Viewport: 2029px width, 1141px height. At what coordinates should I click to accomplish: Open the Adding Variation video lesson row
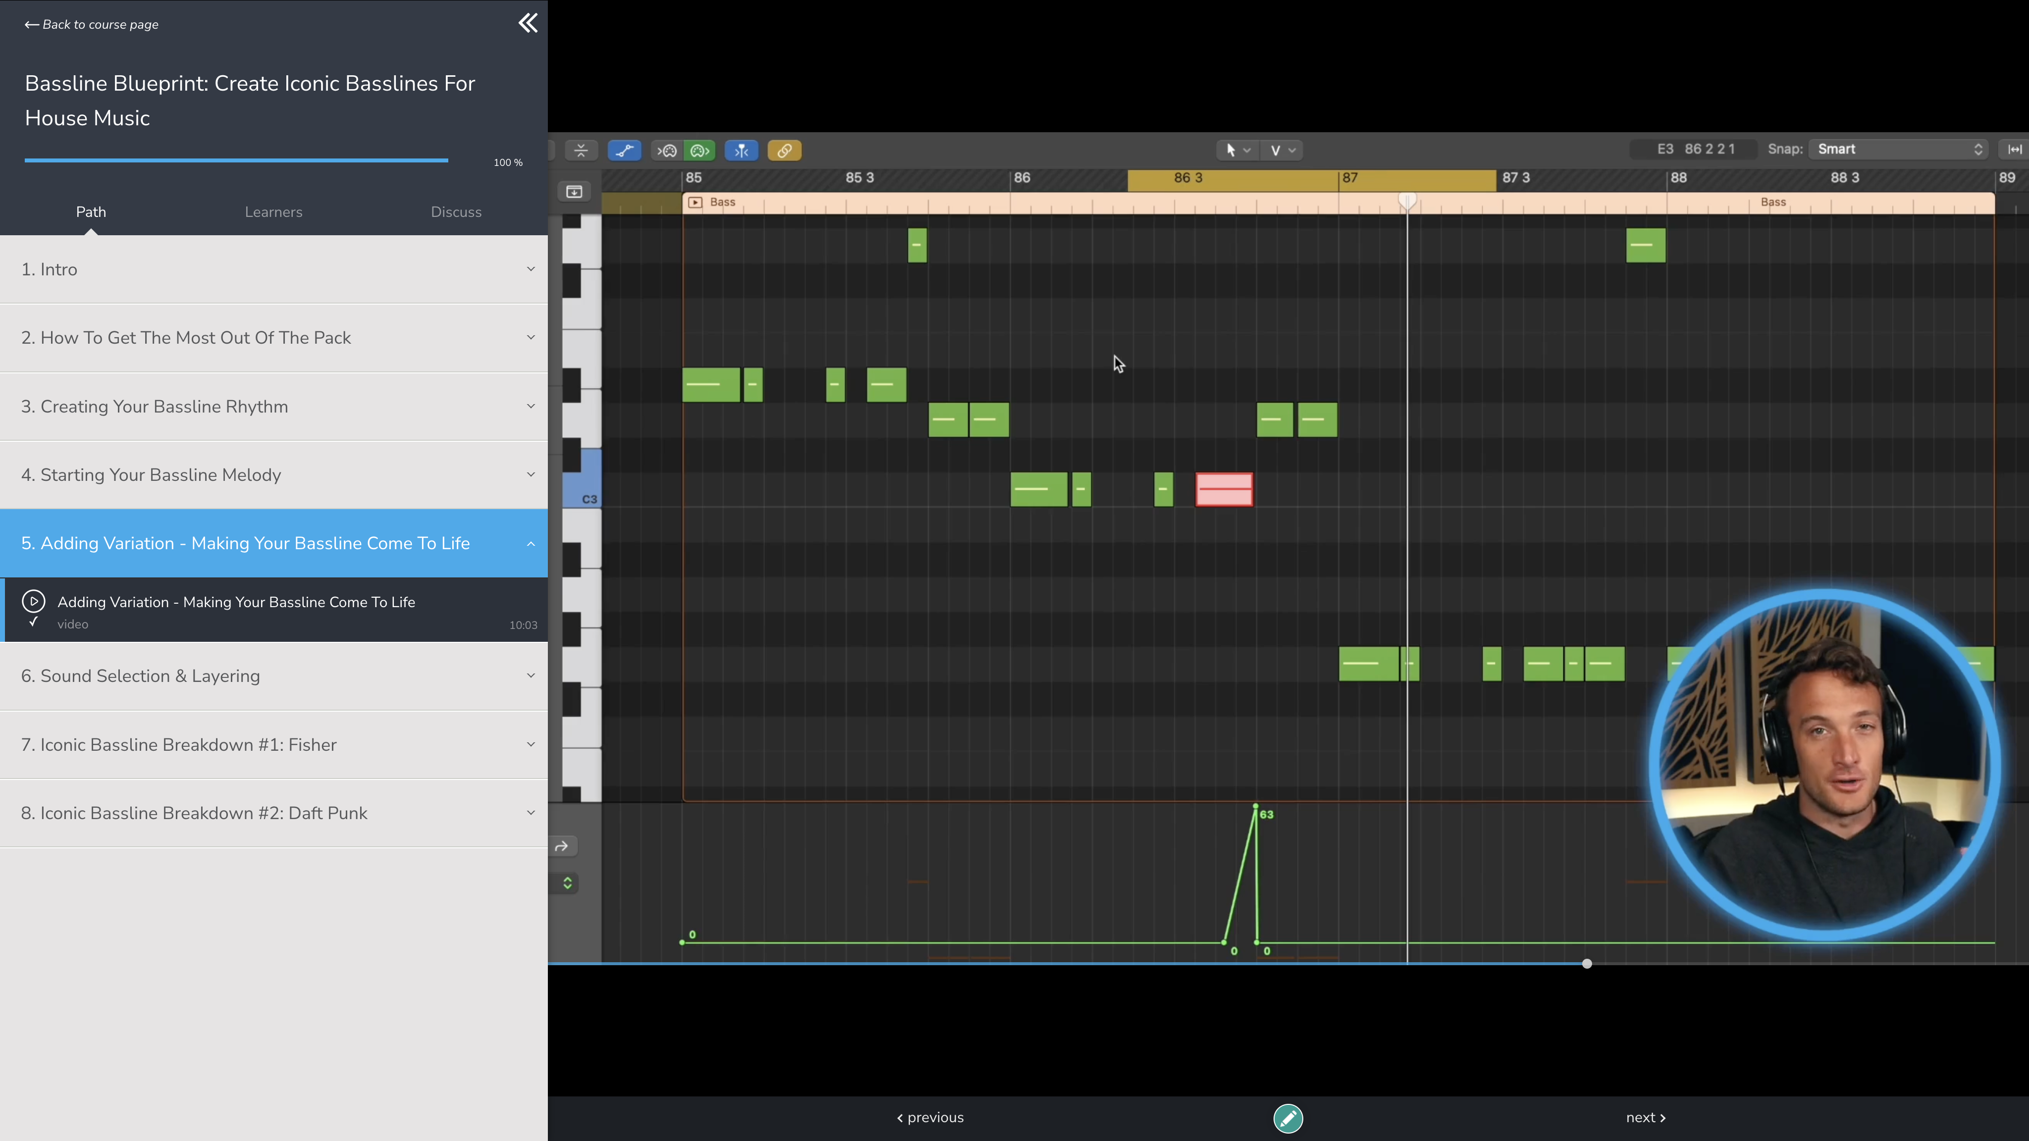[275, 610]
